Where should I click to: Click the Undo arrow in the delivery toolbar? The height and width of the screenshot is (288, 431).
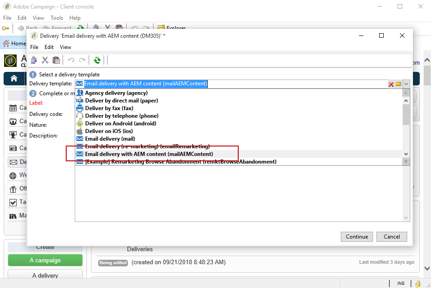[71, 60]
